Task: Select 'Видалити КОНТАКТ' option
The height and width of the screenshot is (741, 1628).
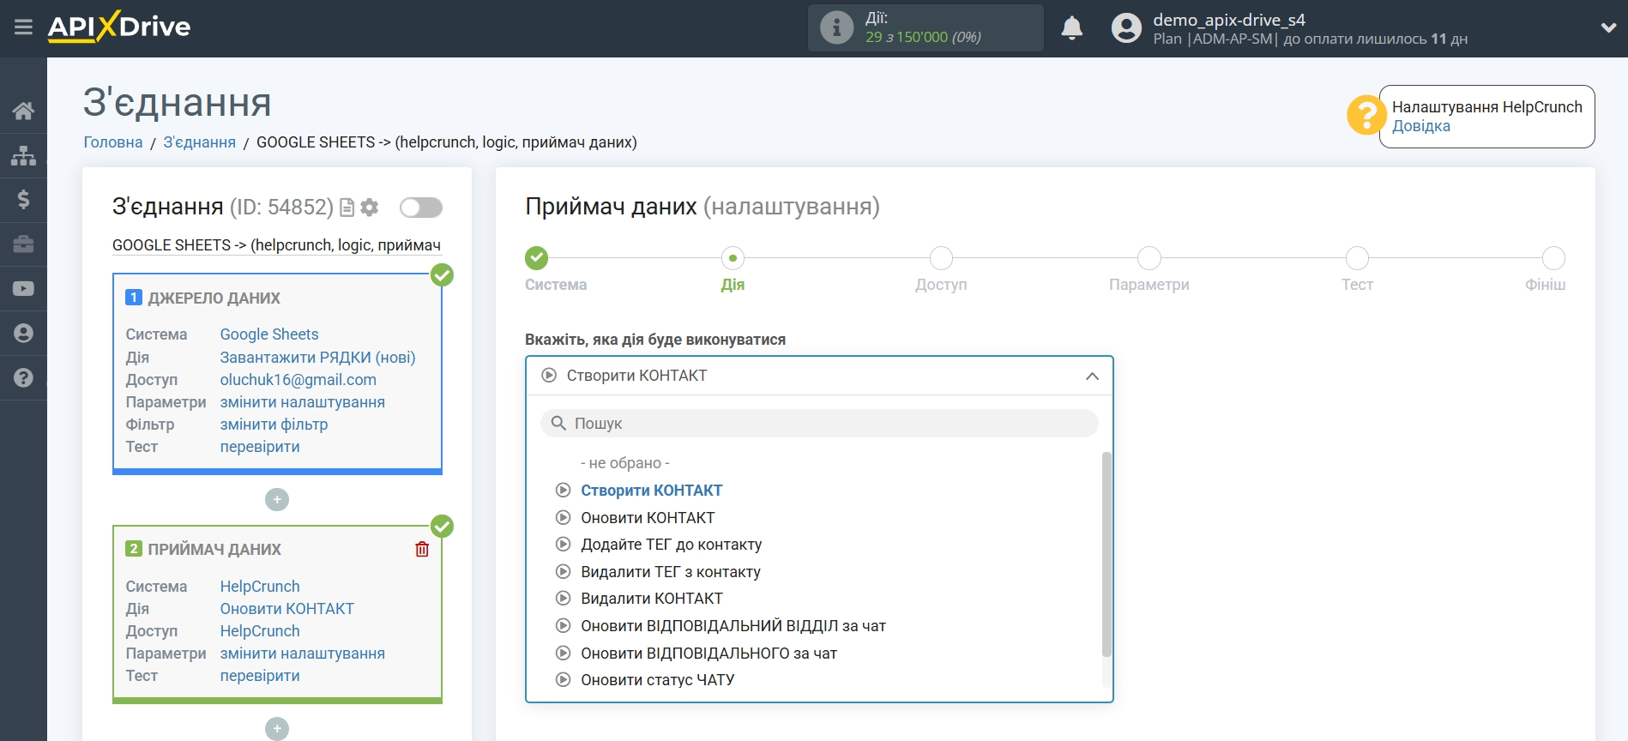Action: [x=651, y=599]
